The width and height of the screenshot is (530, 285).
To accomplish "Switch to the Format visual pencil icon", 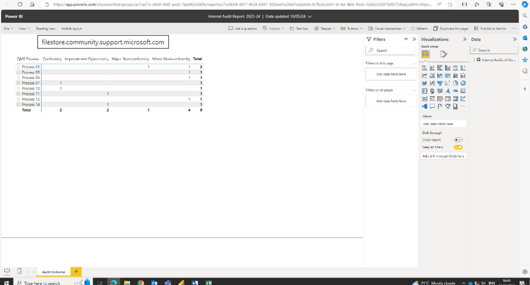I will tap(444, 54).
